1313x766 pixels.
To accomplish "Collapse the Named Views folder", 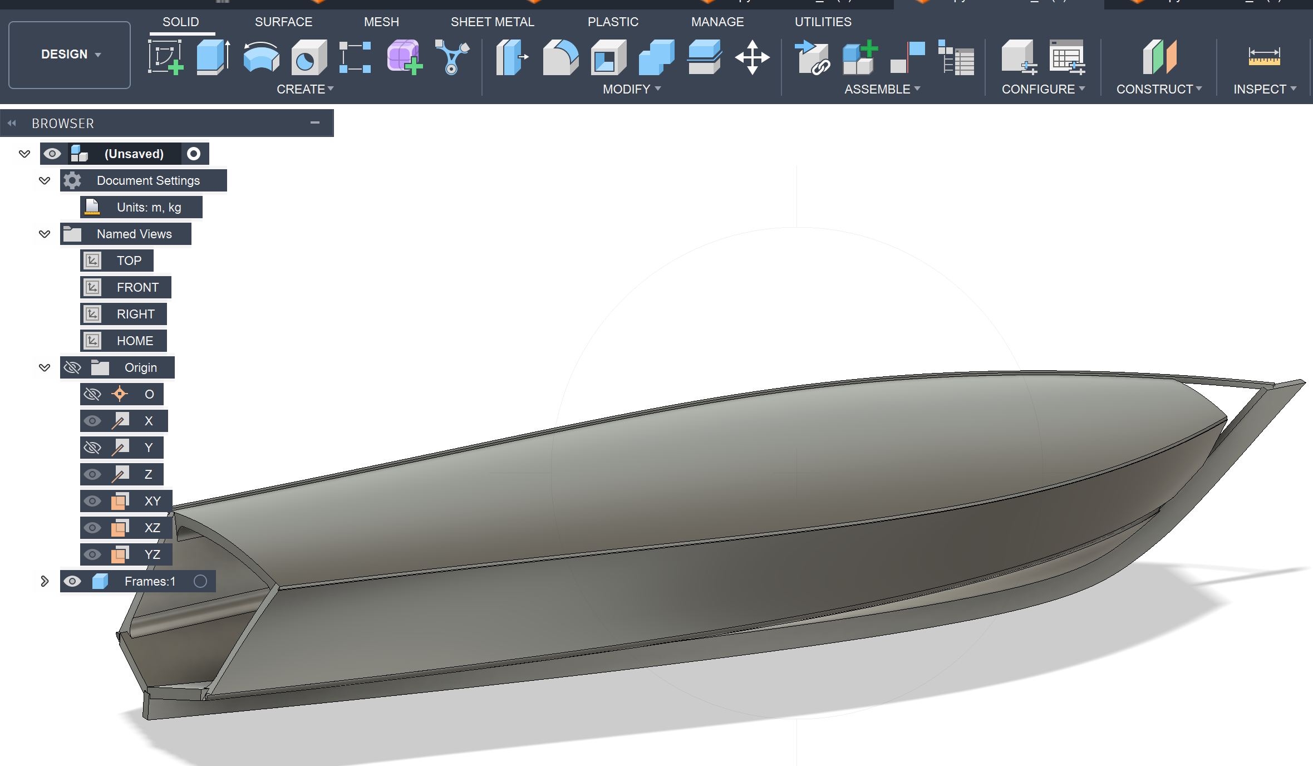I will click(x=45, y=234).
